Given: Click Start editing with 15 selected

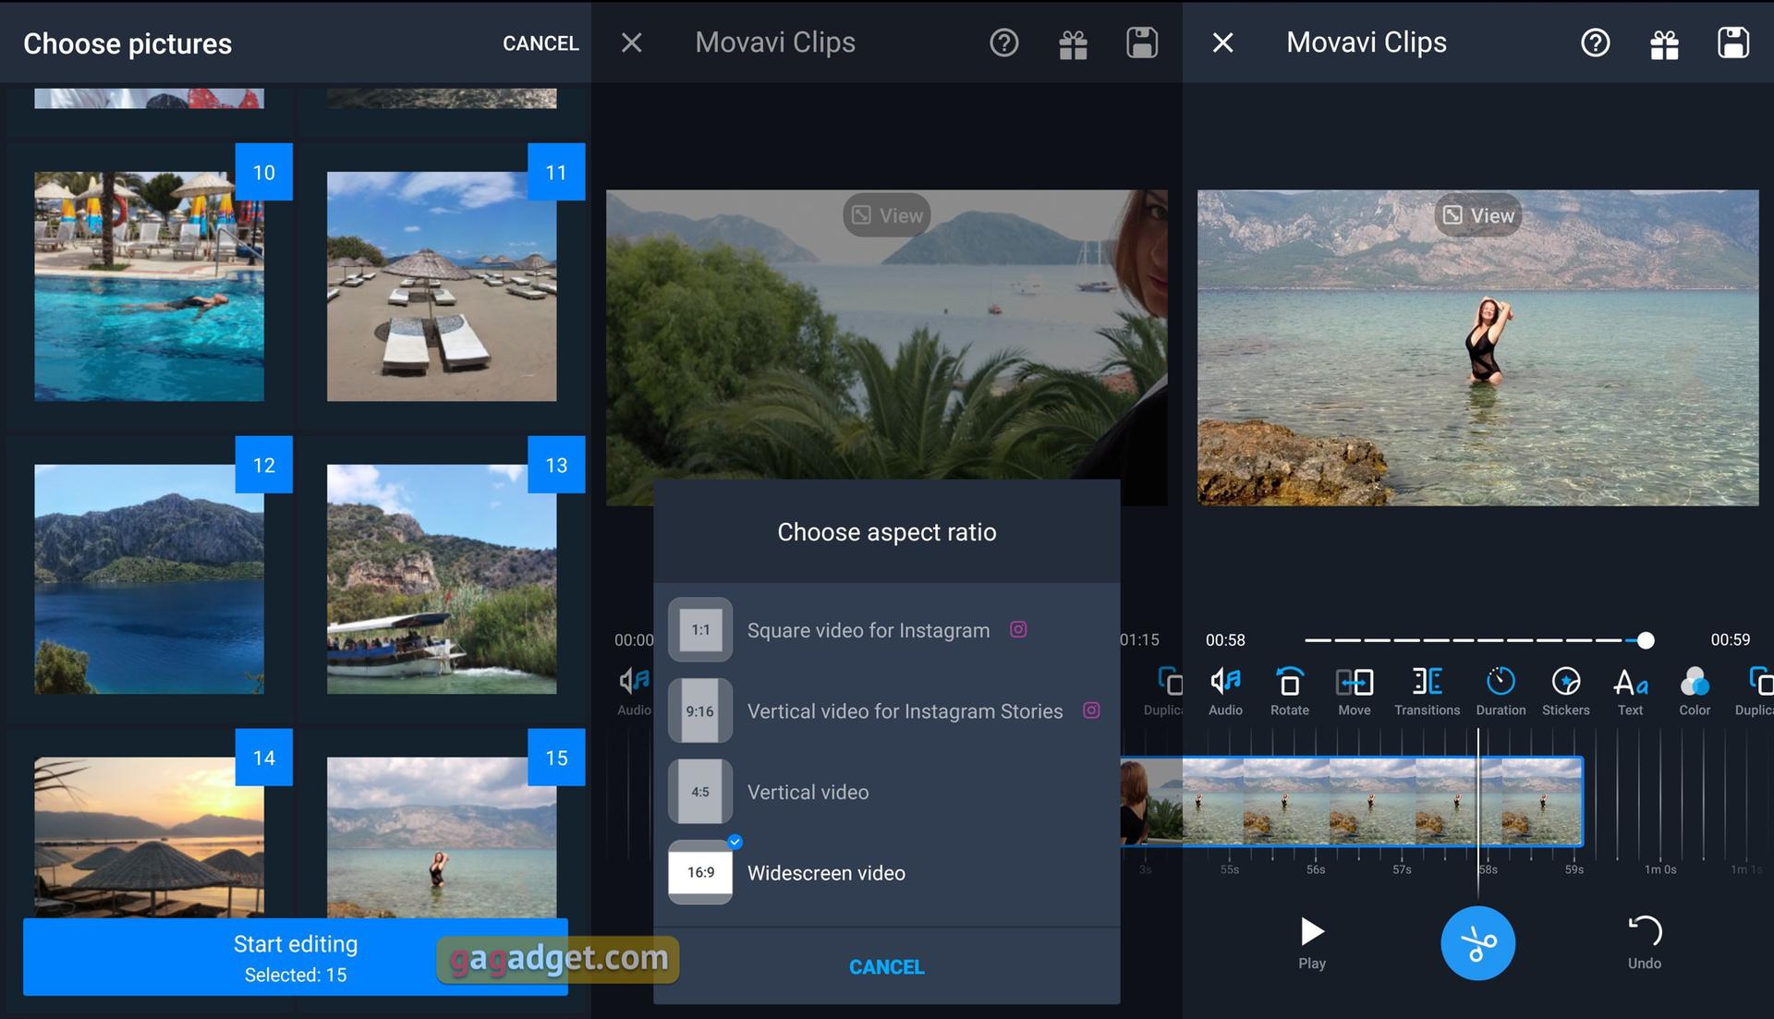Looking at the screenshot, I should 296,955.
